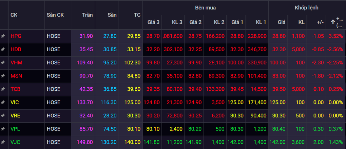The height and width of the screenshot is (149, 346).
Task: Click the pin icon beside MSN
Action: click(3, 76)
